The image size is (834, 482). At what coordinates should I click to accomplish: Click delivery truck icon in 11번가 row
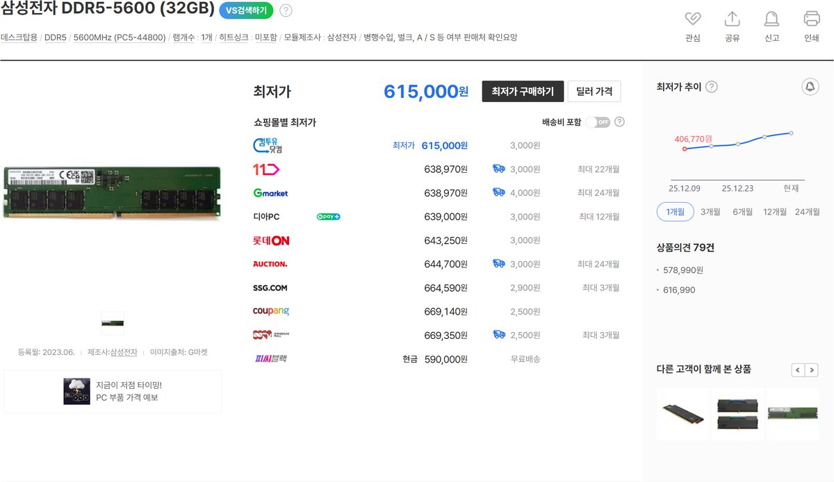click(498, 169)
